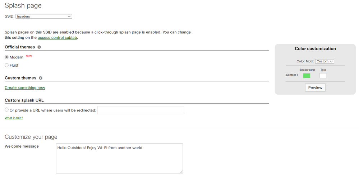Select the Fluid theme radio button
This screenshot has height=176, width=359.
tap(6, 65)
